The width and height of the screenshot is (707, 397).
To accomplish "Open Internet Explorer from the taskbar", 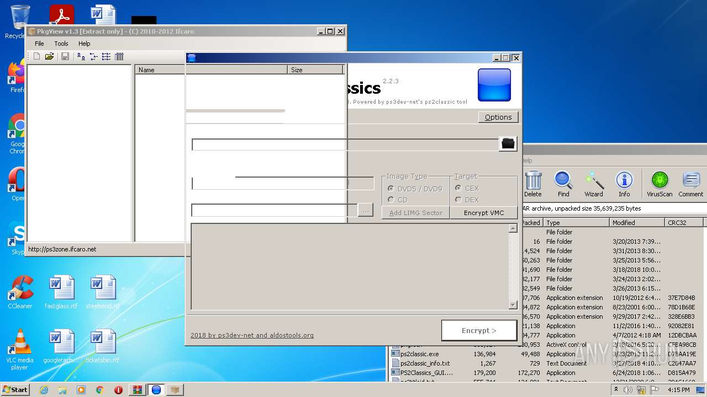I will pos(44,390).
